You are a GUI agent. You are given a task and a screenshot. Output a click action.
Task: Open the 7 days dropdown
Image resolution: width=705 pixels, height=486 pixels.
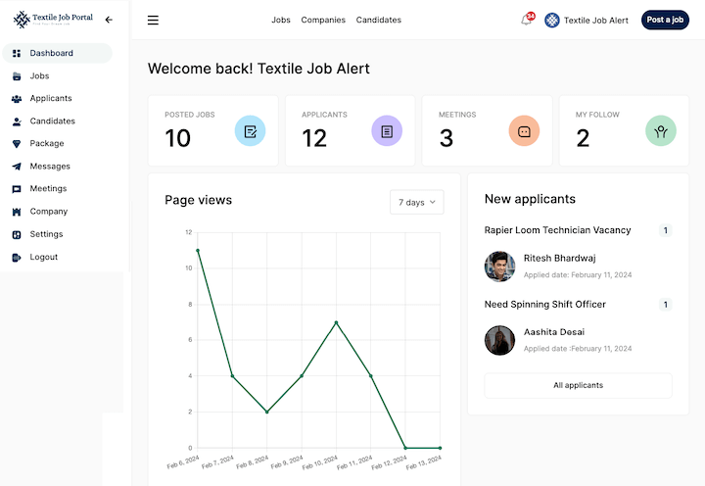(417, 202)
